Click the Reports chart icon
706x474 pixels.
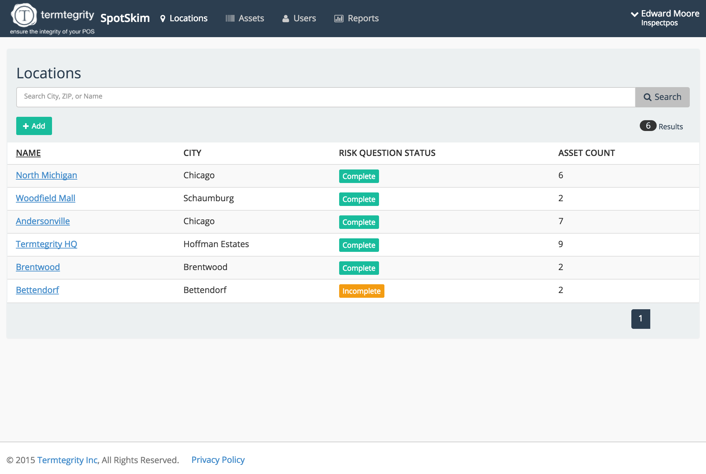pyautogui.click(x=339, y=19)
